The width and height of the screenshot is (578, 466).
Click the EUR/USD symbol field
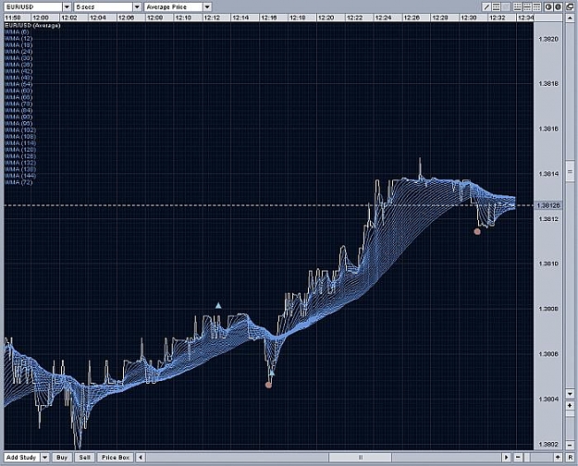click(x=33, y=7)
